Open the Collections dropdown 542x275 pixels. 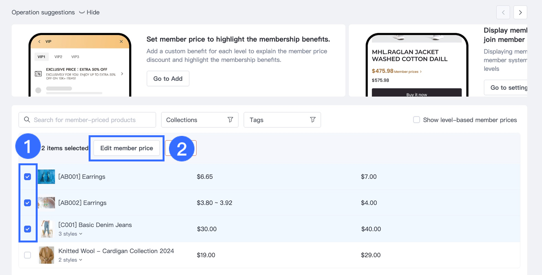pyautogui.click(x=194, y=120)
